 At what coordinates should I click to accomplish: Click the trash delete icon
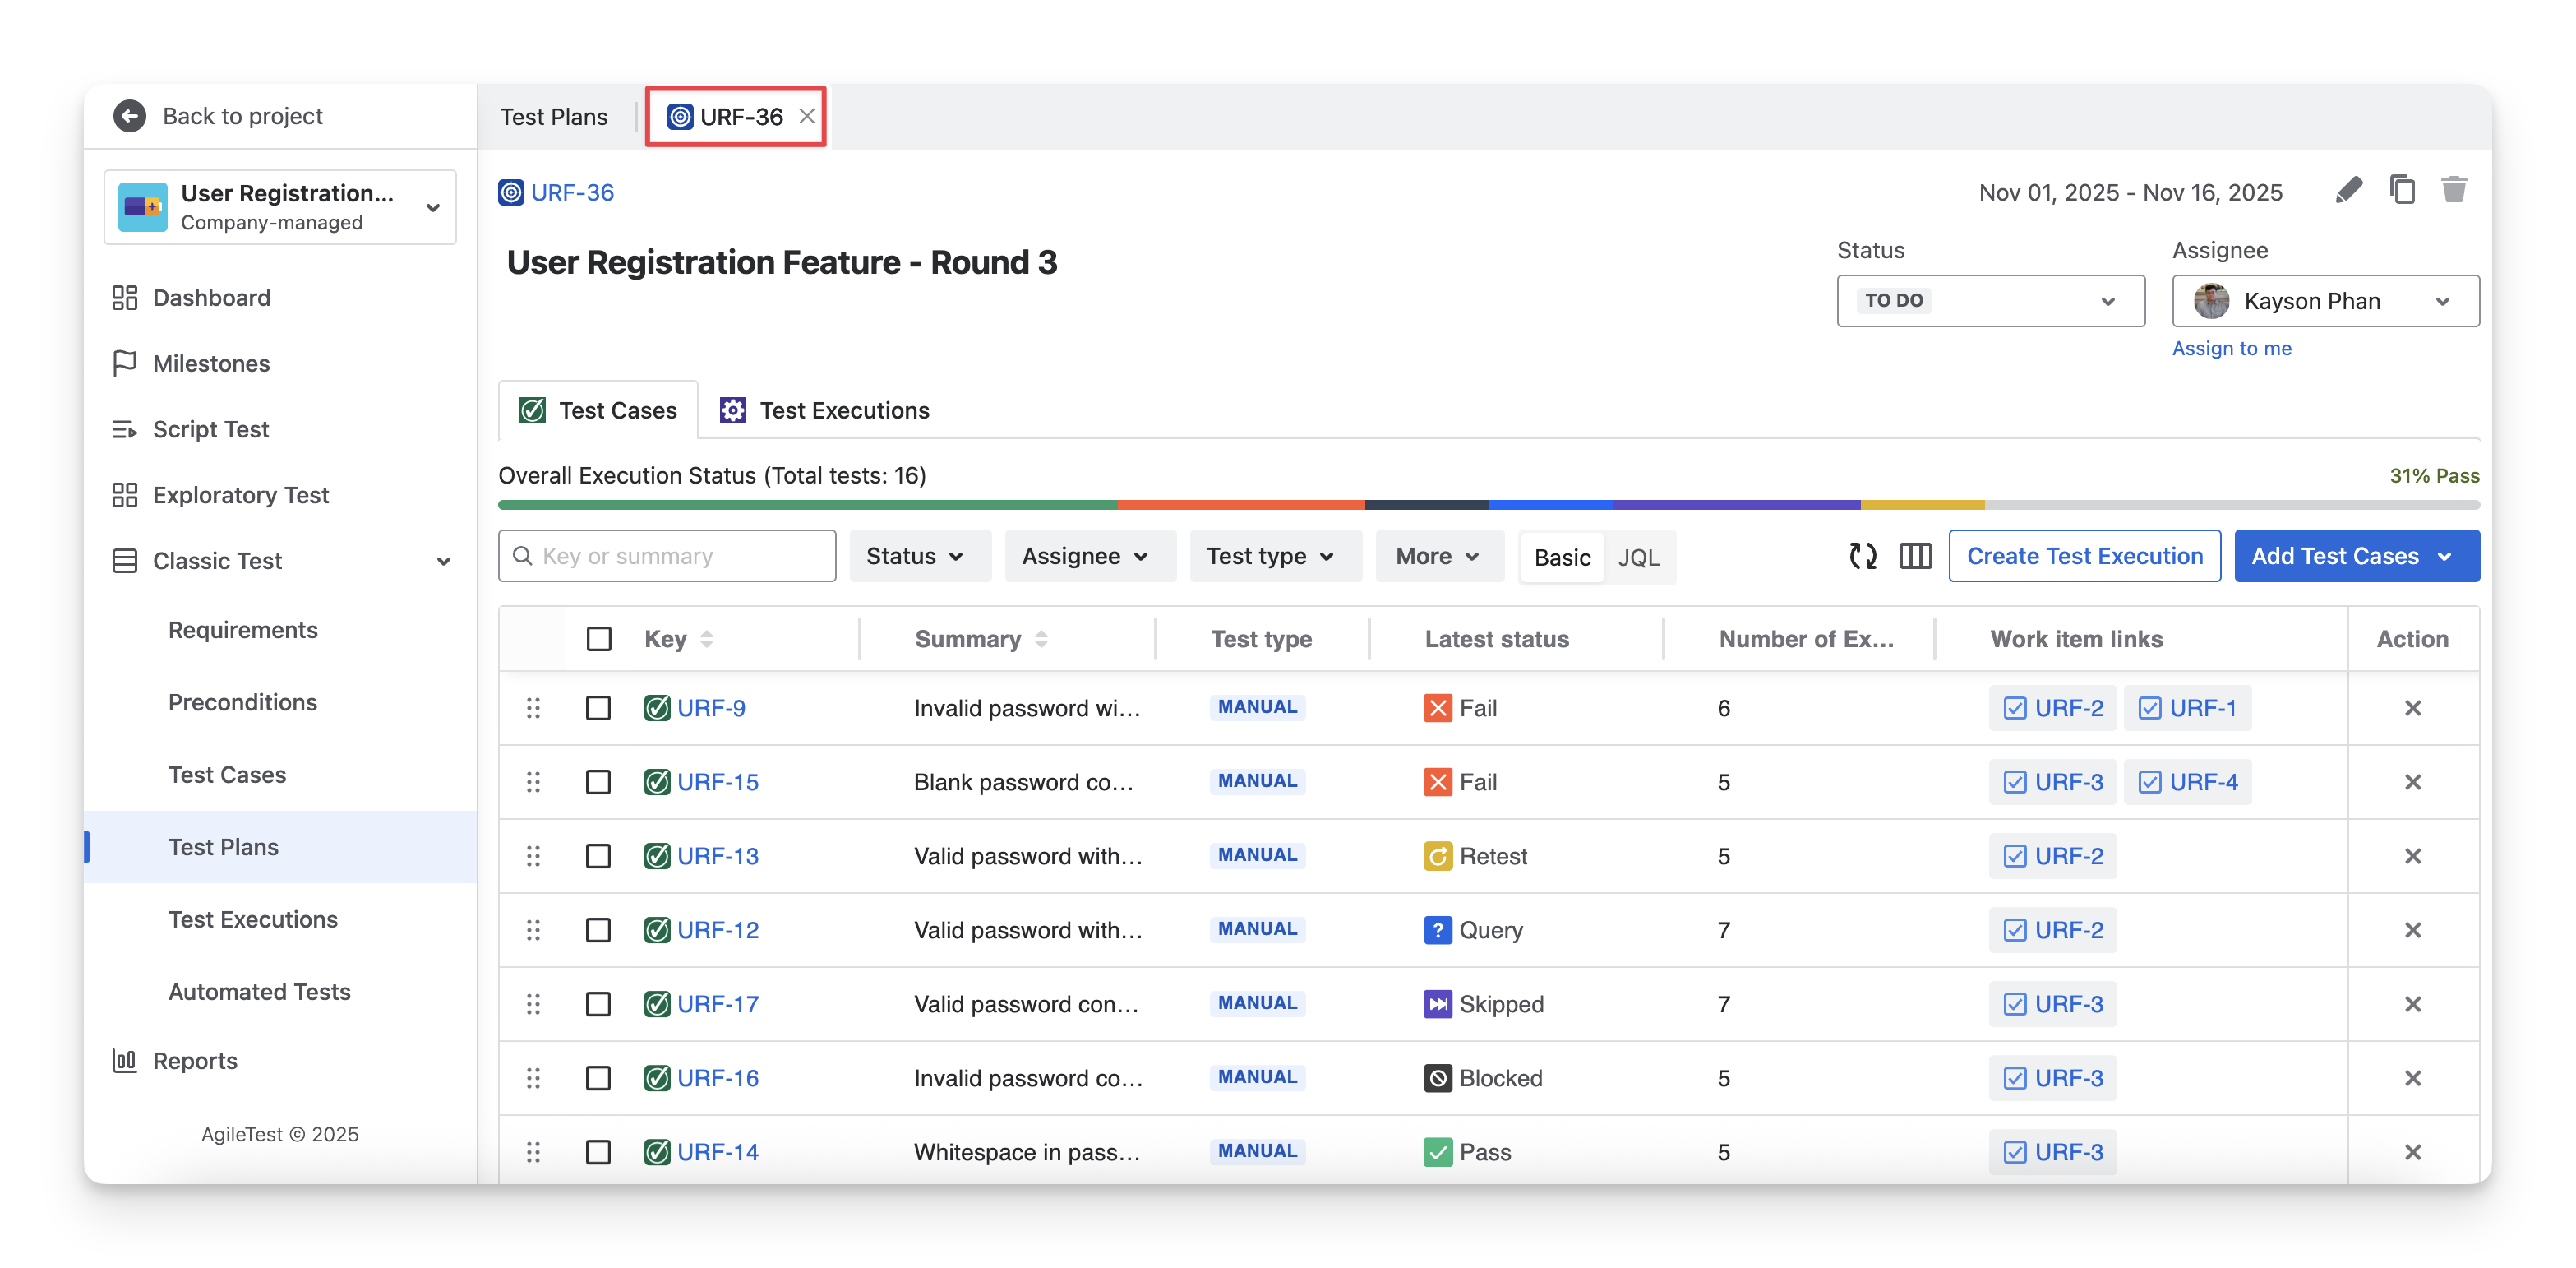pos(2454,189)
